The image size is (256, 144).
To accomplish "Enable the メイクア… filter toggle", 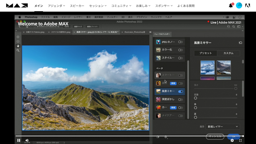I will [x=180, y=116].
